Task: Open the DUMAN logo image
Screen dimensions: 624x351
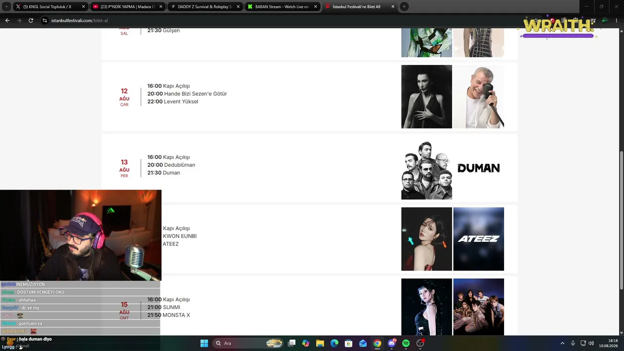Action: (x=479, y=168)
